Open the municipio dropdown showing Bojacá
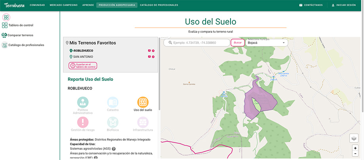This screenshot has width=364, height=160. pos(267,43)
